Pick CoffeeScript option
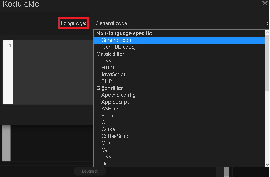This screenshot has height=177, width=270. tap(116, 136)
